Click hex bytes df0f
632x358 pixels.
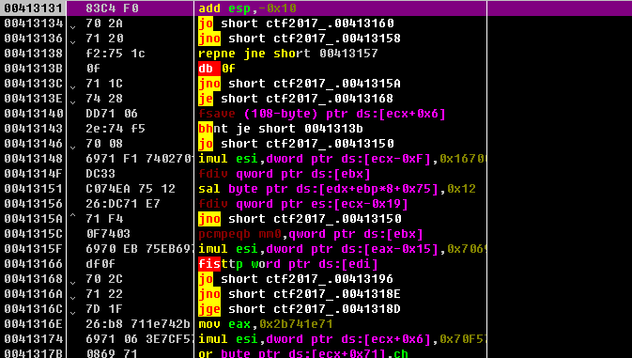click(100, 264)
